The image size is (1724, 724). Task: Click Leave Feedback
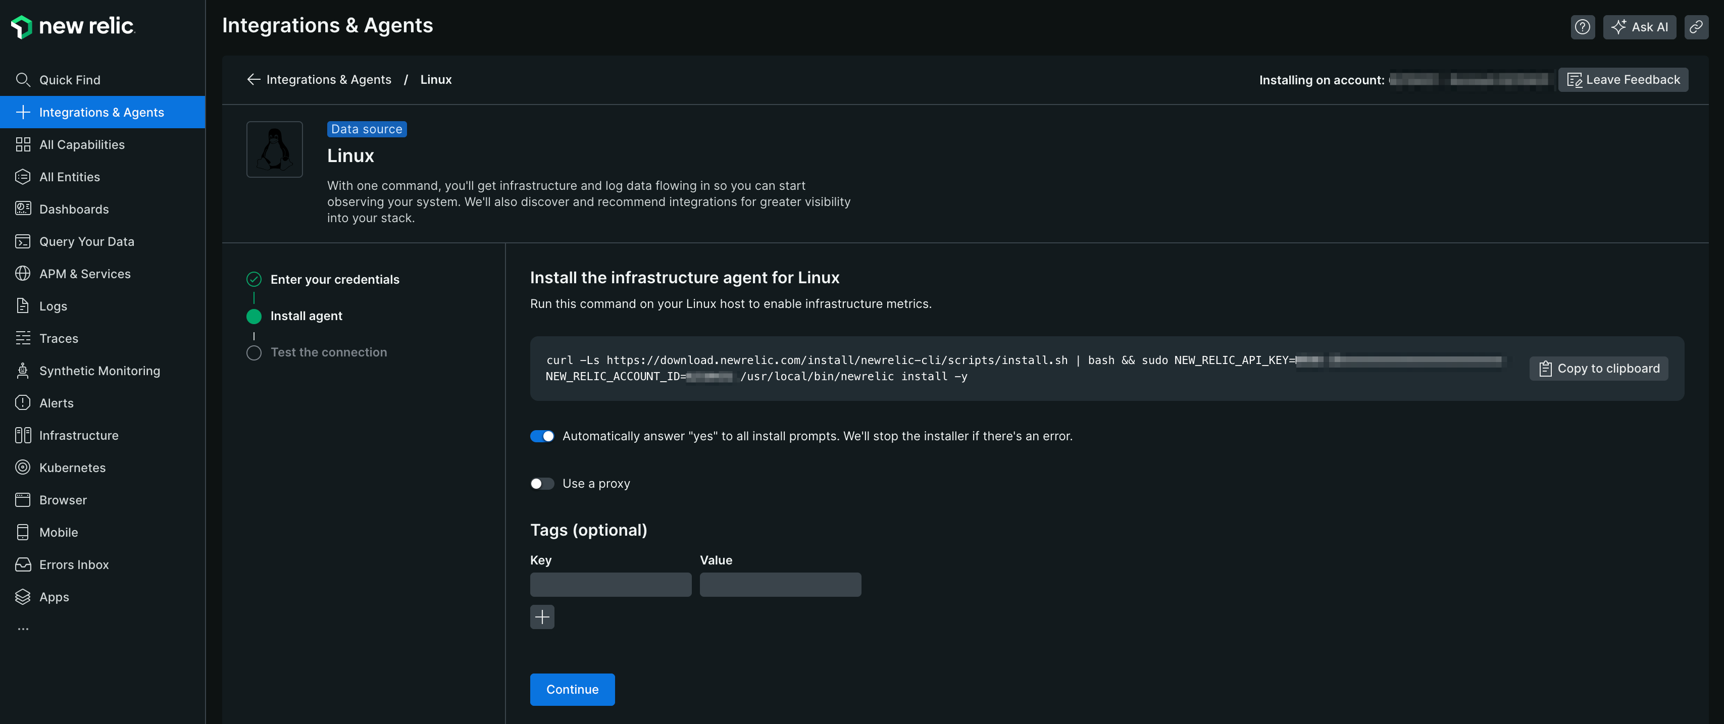1622,79
